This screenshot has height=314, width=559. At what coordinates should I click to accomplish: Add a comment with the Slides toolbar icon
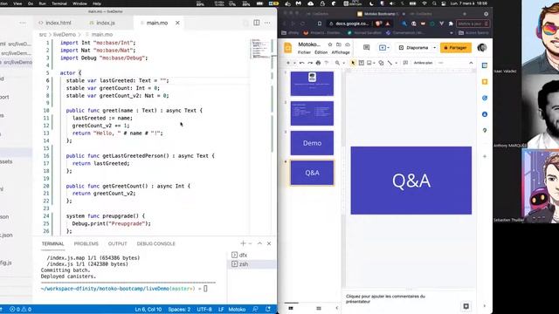[x=405, y=63]
